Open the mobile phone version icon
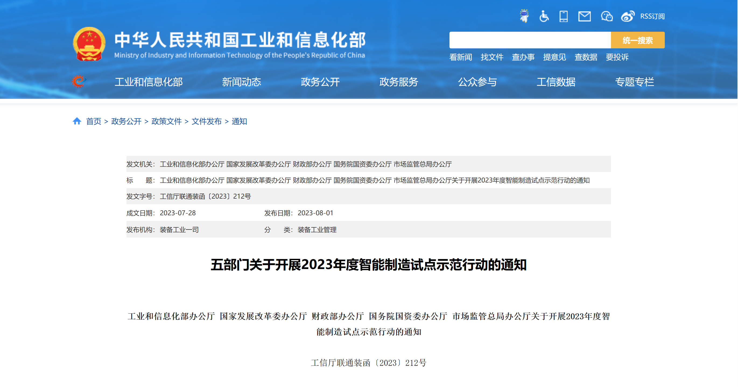 (x=564, y=16)
